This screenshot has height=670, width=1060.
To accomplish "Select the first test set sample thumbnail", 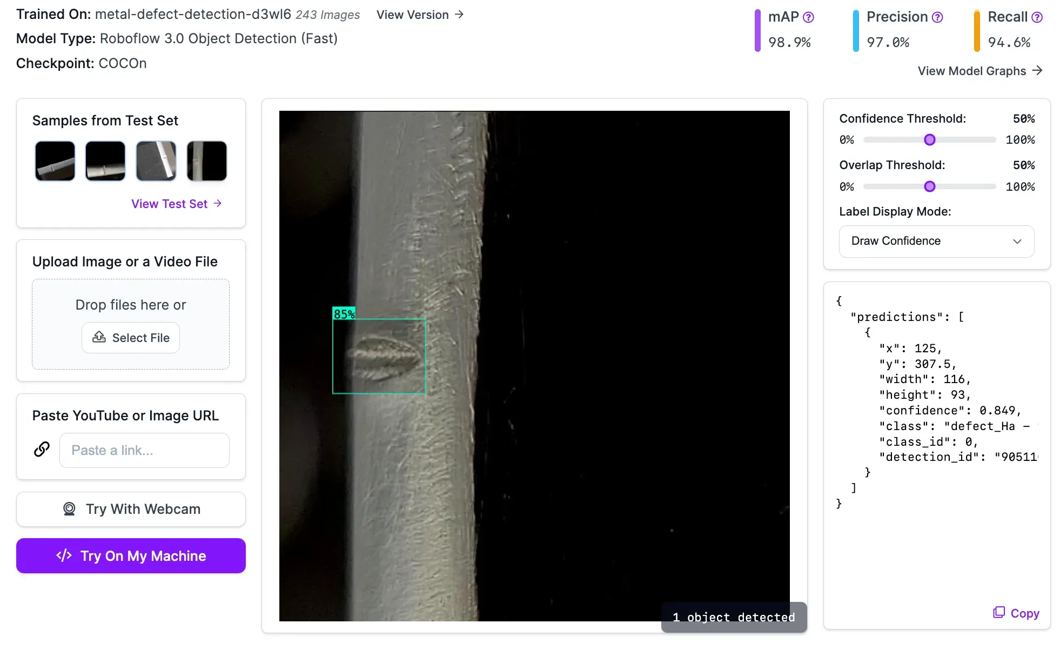I will click(55, 161).
